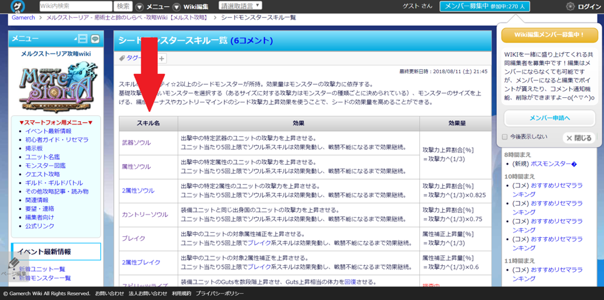
Task: Click the 検索 search button
Action: 123,6
